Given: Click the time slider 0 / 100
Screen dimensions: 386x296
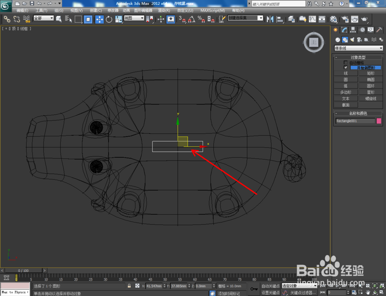Looking at the screenshot, I should pos(24,271).
